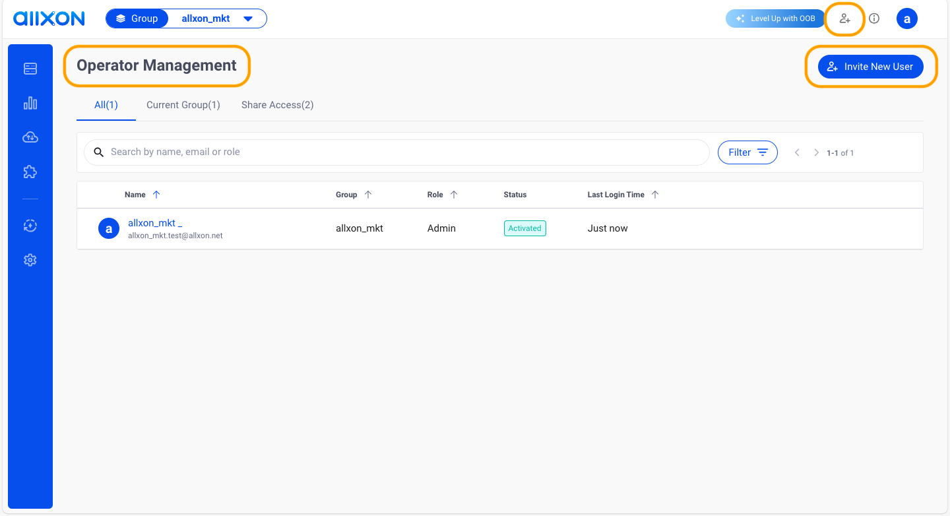Open the account avatar in top bar
Image resolution: width=950 pixels, height=516 pixels.
tap(907, 18)
